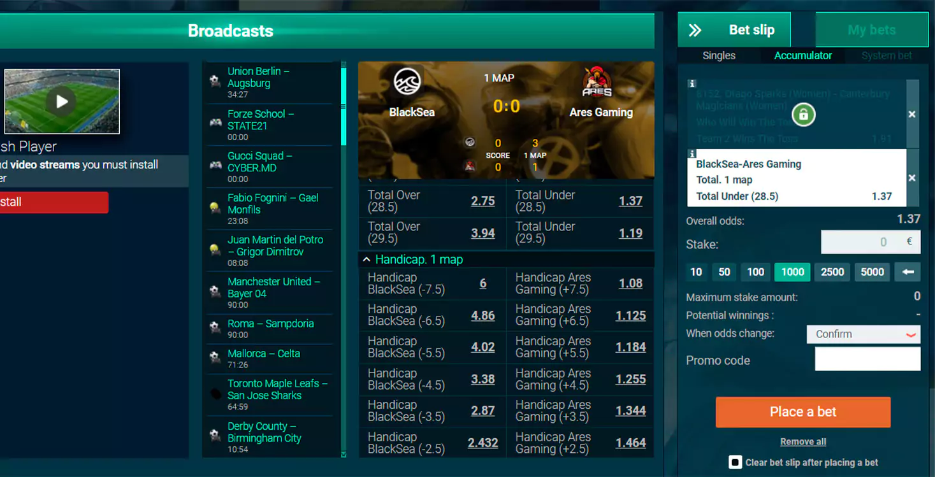Click the hockey puck icon beside Toronto Maple Leafs match
Screen dimensions: 935x477
(x=215, y=394)
